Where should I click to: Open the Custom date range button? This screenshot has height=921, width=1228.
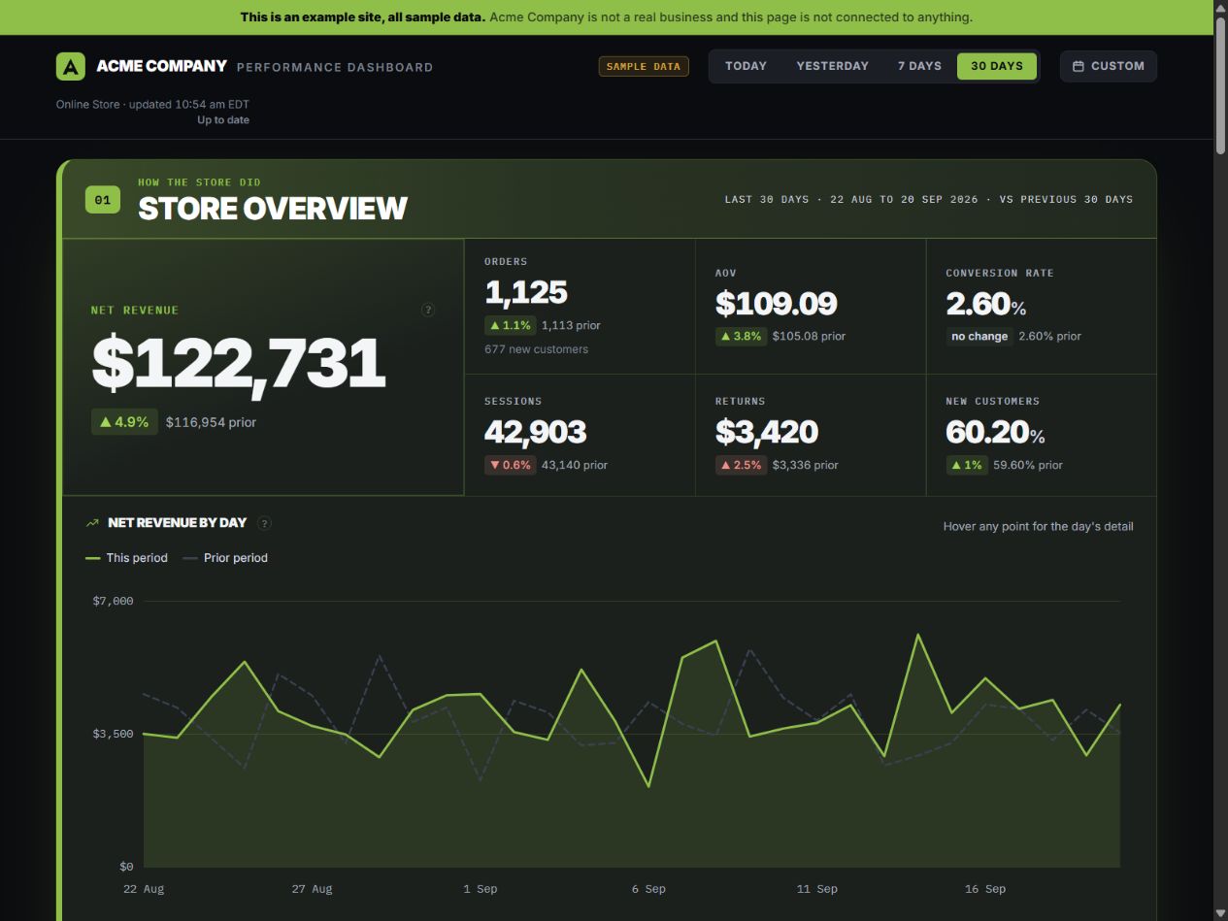[1108, 66]
